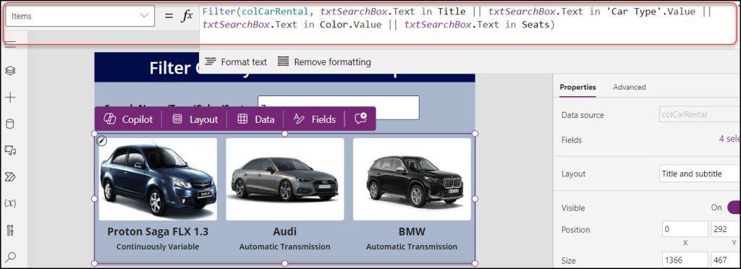Click the Audi title label
741x269 pixels.
pyautogui.click(x=285, y=231)
